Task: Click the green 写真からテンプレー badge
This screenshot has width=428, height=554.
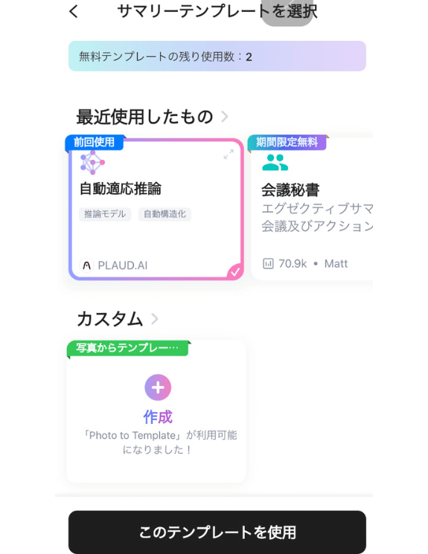Action: point(127,348)
